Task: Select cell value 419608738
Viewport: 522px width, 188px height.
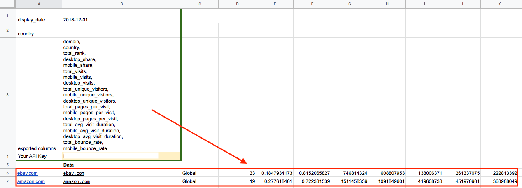Action: (x=424, y=181)
